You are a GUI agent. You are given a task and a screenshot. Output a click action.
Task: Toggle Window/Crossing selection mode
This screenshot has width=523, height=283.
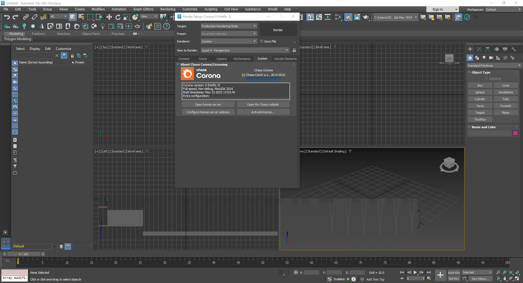tap(99, 17)
